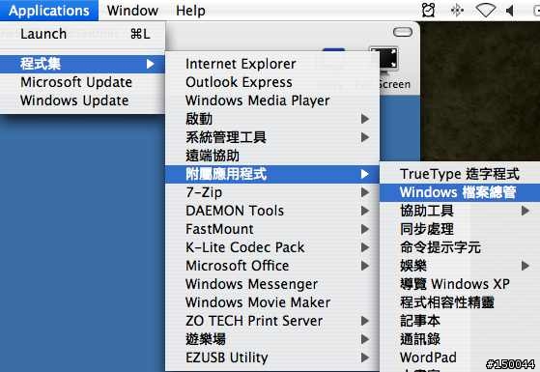Expand the 娛樂 submenu
Screen dimensions: 540x372
pyautogui.click(x=460, y=266)
